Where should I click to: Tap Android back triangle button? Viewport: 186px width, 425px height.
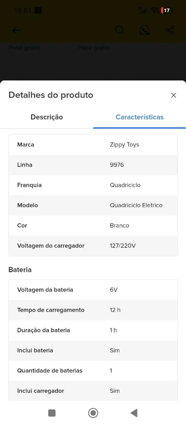134,413
